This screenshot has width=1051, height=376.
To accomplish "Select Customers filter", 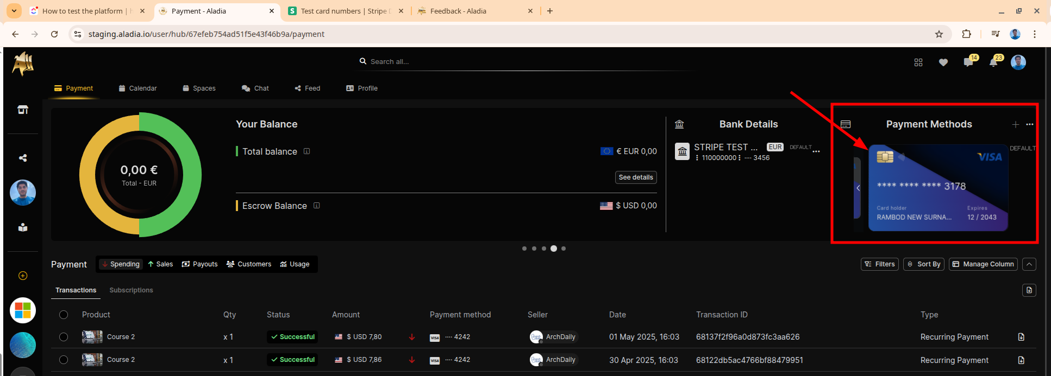I will click(x=249, y=264).
